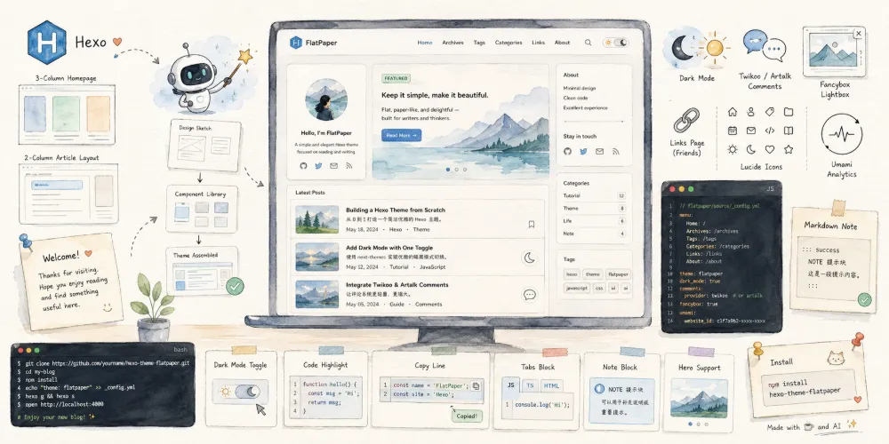Select the calendar icon in Lucide Icons
Viewport: 889px width, 444px height.
click(732, 131)
